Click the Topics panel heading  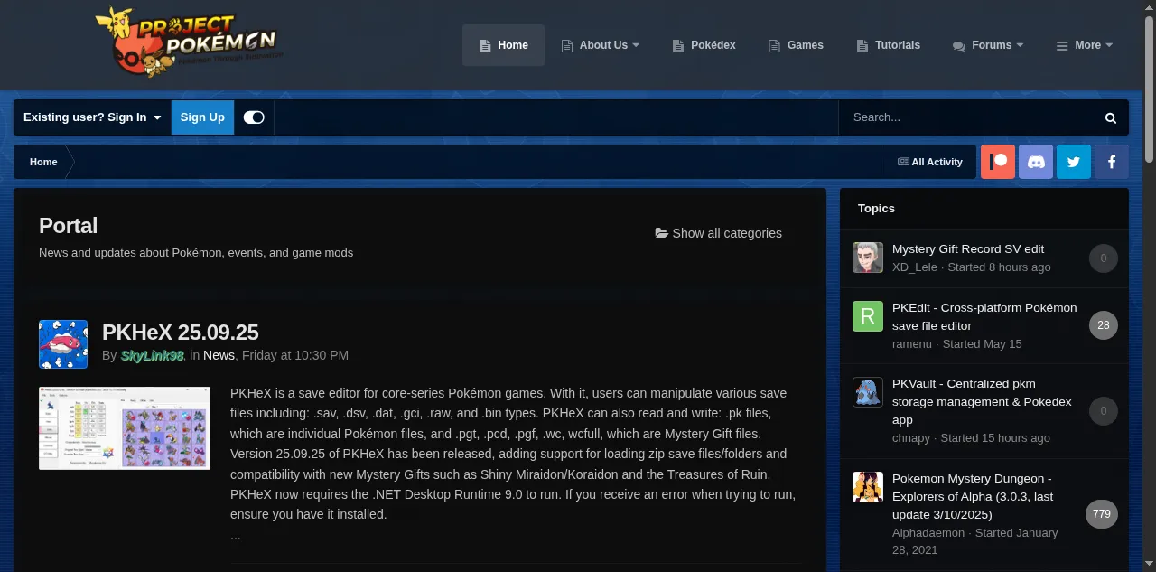tap(876, 209)
